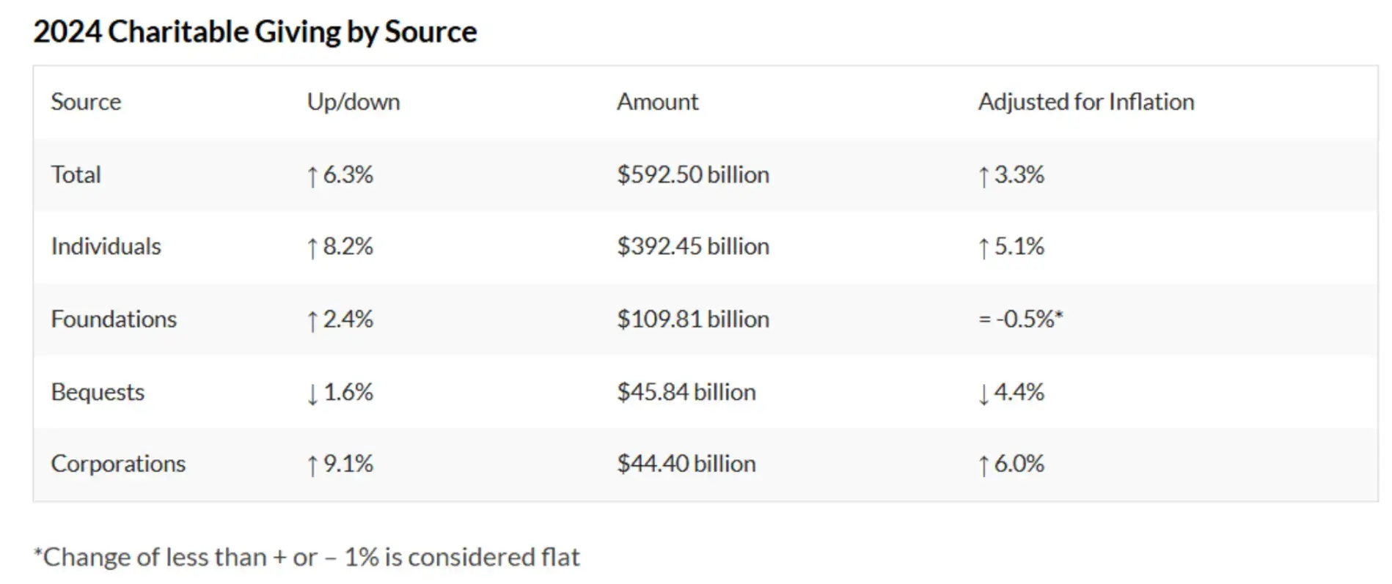Click the $592.50 billion total amount
The width and height of the screenshot is (1392, 584).
click(x=693, y=174)
